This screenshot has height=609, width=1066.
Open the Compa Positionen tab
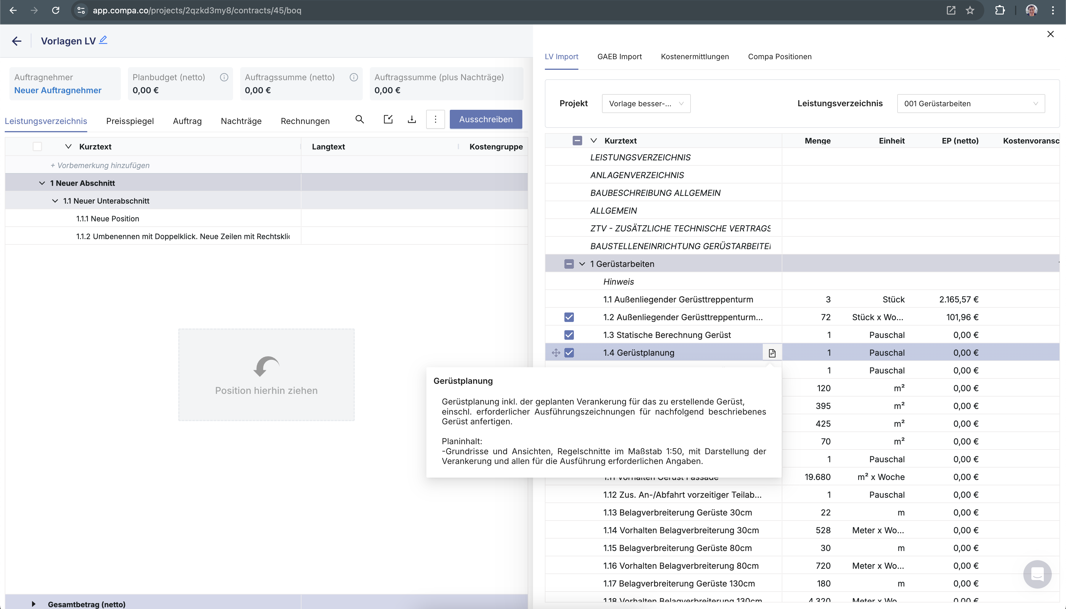click(x=780, y=57)
